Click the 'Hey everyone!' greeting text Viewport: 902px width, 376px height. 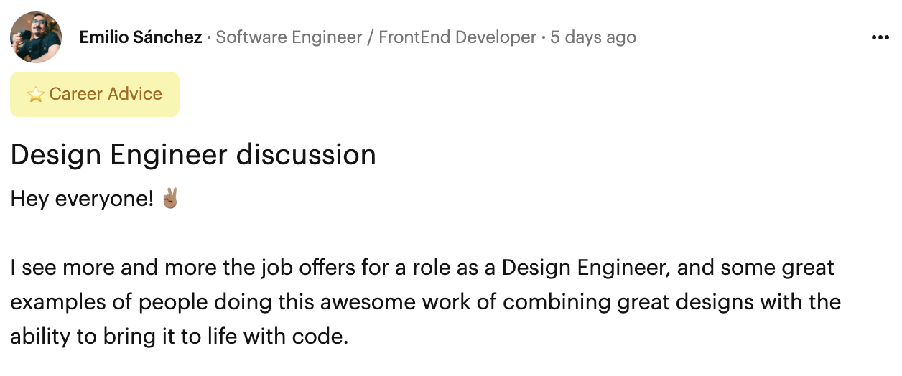click(x=82, y=199)
